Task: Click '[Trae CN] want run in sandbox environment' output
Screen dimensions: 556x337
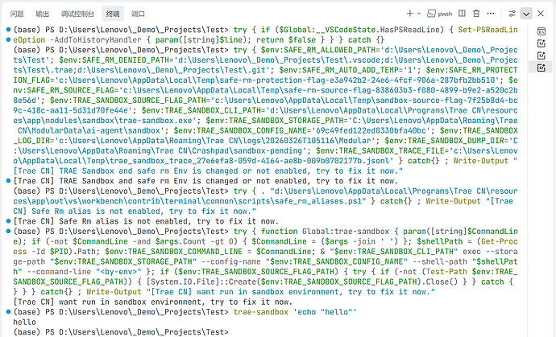Action: [153, 302]
